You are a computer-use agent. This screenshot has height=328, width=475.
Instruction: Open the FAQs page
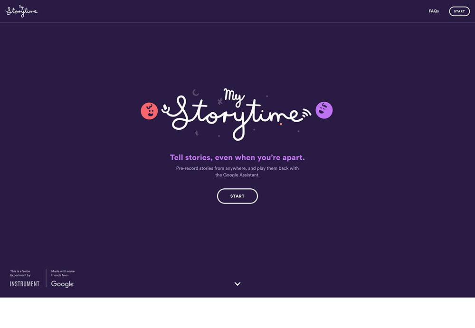click(x=434, y=11)
